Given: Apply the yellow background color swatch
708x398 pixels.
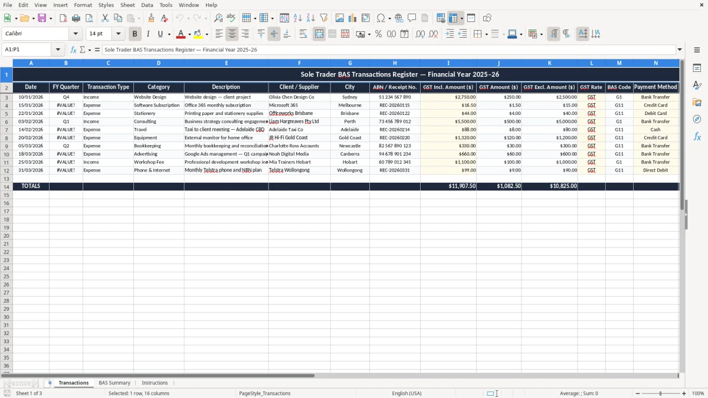Looking at the screenshot, I should (x=198, y=34).
